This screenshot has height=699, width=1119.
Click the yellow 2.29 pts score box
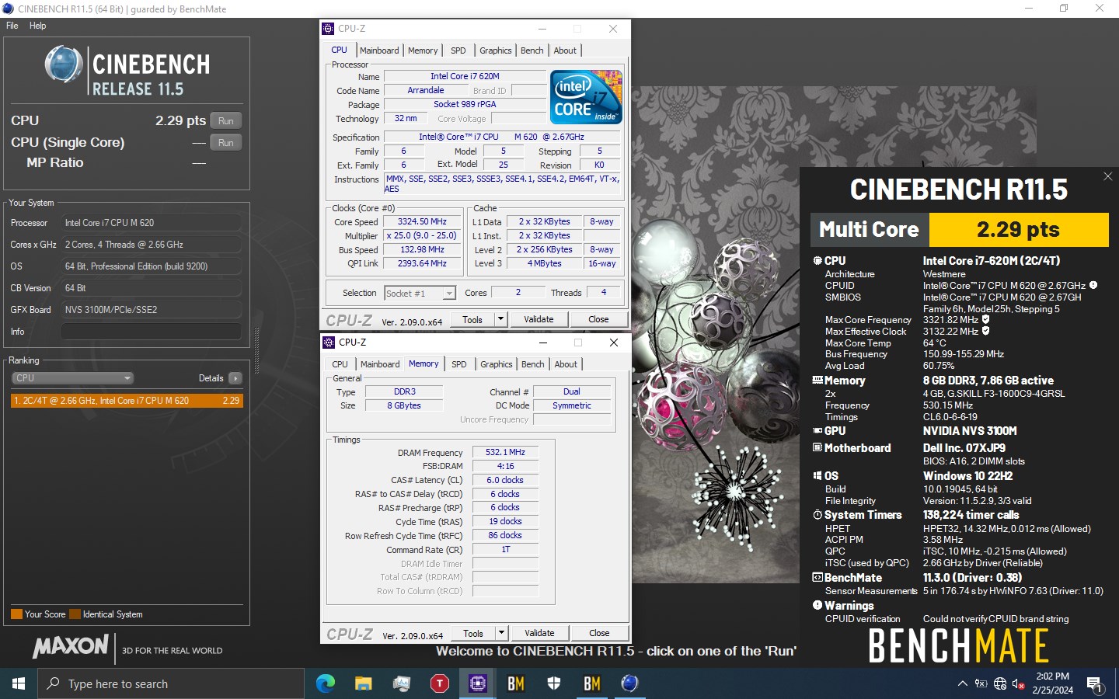[x=1019, y=230]
